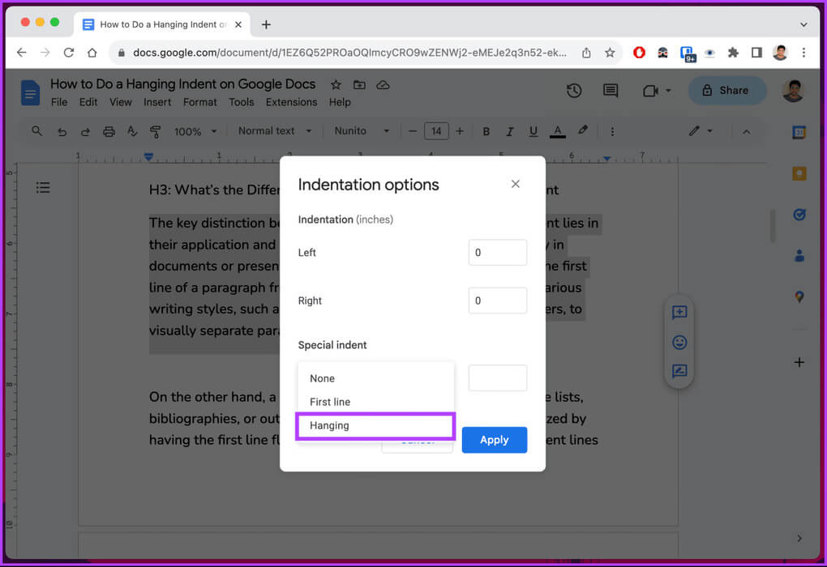Screen dimensions: 827x567
Task: Toggle underline formatting
Action: coord(533,131)
